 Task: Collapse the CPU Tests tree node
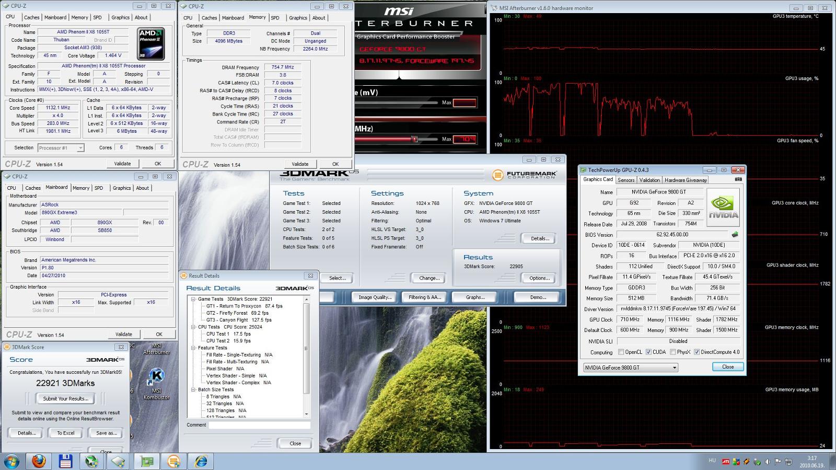tap(193, 327)
